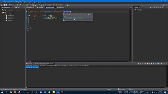The width and height of the screenshot is (168, 94).
Task: Click the editor vertical scrollbar
Action: (130, 34)
